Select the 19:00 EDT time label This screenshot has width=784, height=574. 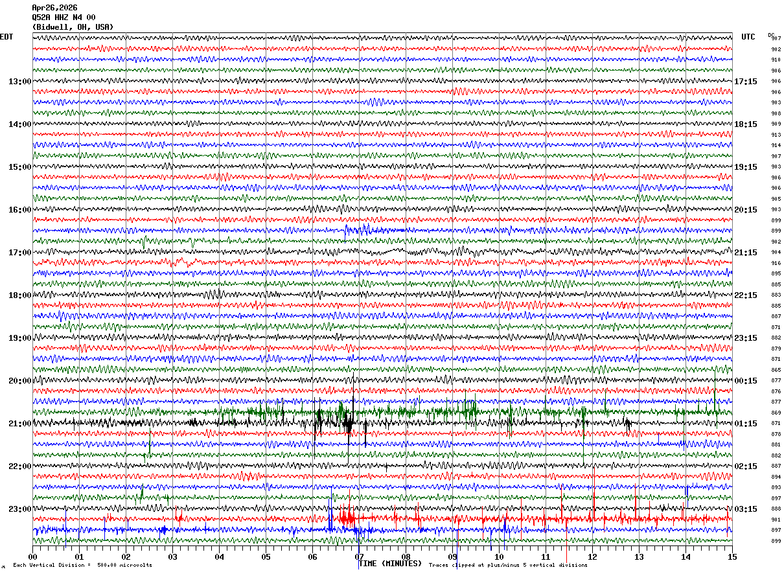click(20, 338)
